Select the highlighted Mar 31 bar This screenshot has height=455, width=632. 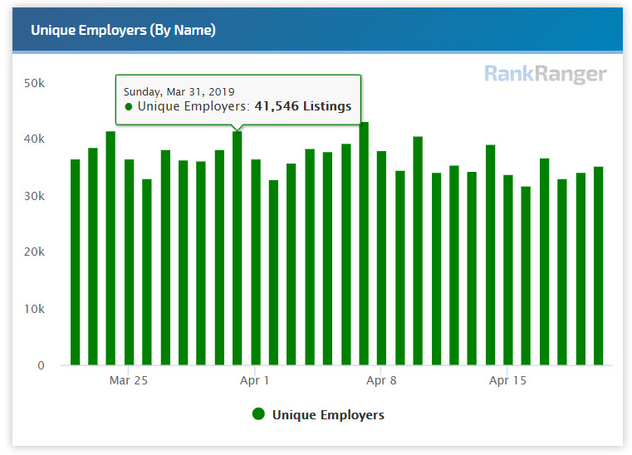(x=238, y=249)
